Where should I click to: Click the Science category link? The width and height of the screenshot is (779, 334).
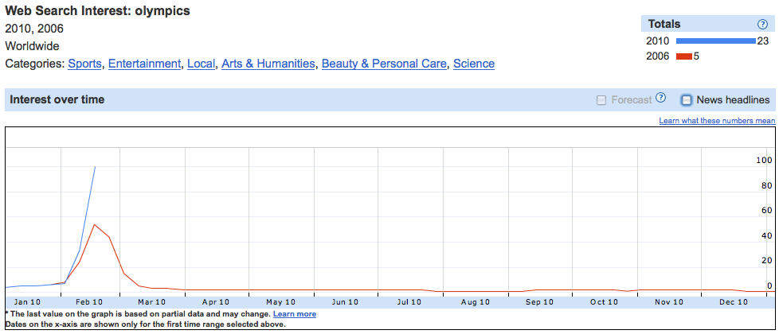point(474,64)
